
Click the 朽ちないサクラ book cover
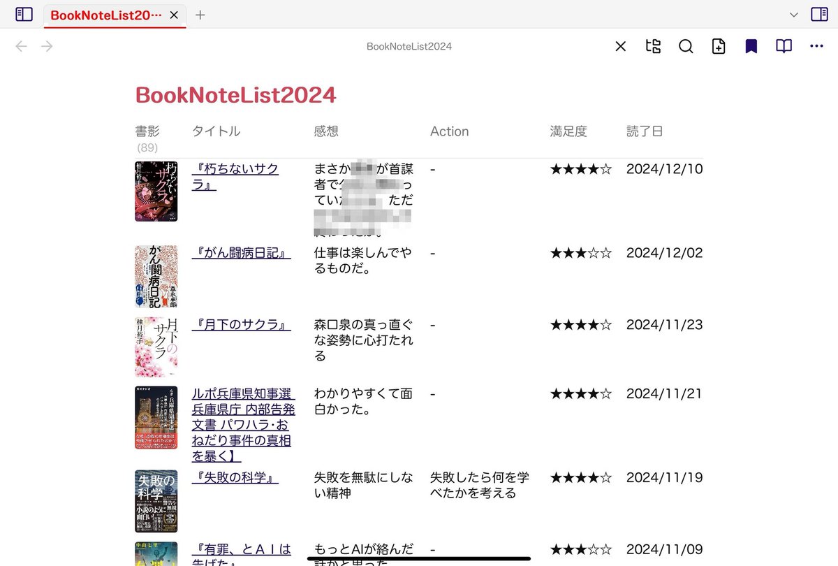(x=156, y=191)
